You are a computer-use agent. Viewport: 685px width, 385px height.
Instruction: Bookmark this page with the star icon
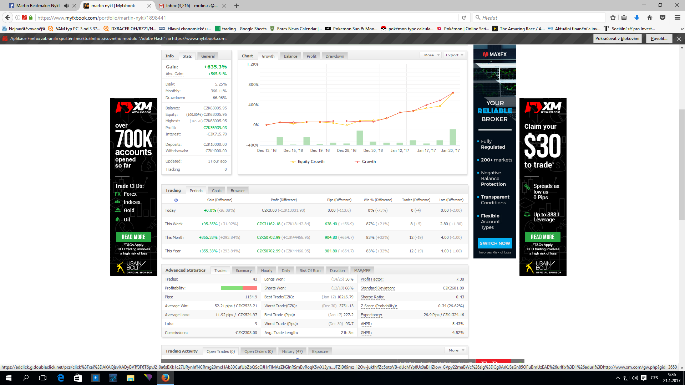click(613, 17)
